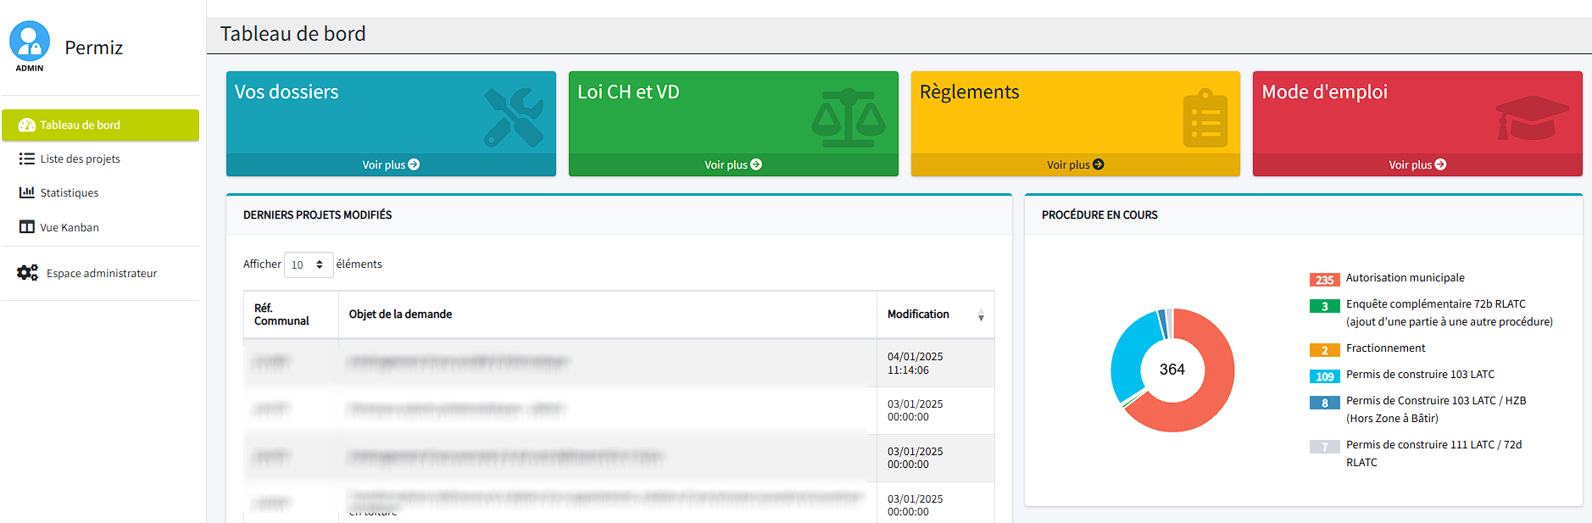Click the Vos dossiers card title
The image size is (1592, 523).
pos(287,92)
